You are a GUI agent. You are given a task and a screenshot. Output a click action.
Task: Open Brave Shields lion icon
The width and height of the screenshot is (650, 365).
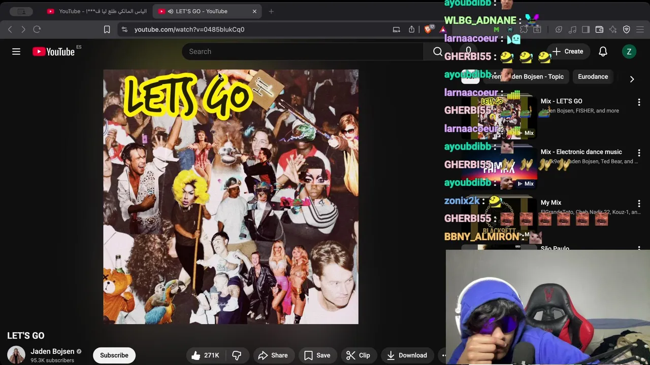[x=428, y=29]
